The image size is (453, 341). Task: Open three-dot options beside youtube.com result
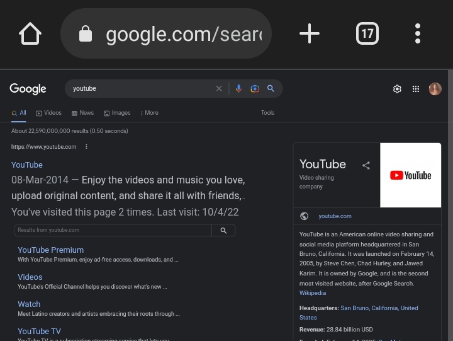[x=86, y=147]
